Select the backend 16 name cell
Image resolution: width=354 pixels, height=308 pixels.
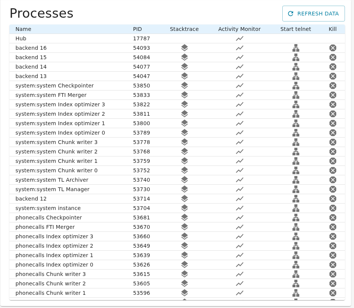click(31, 48)
